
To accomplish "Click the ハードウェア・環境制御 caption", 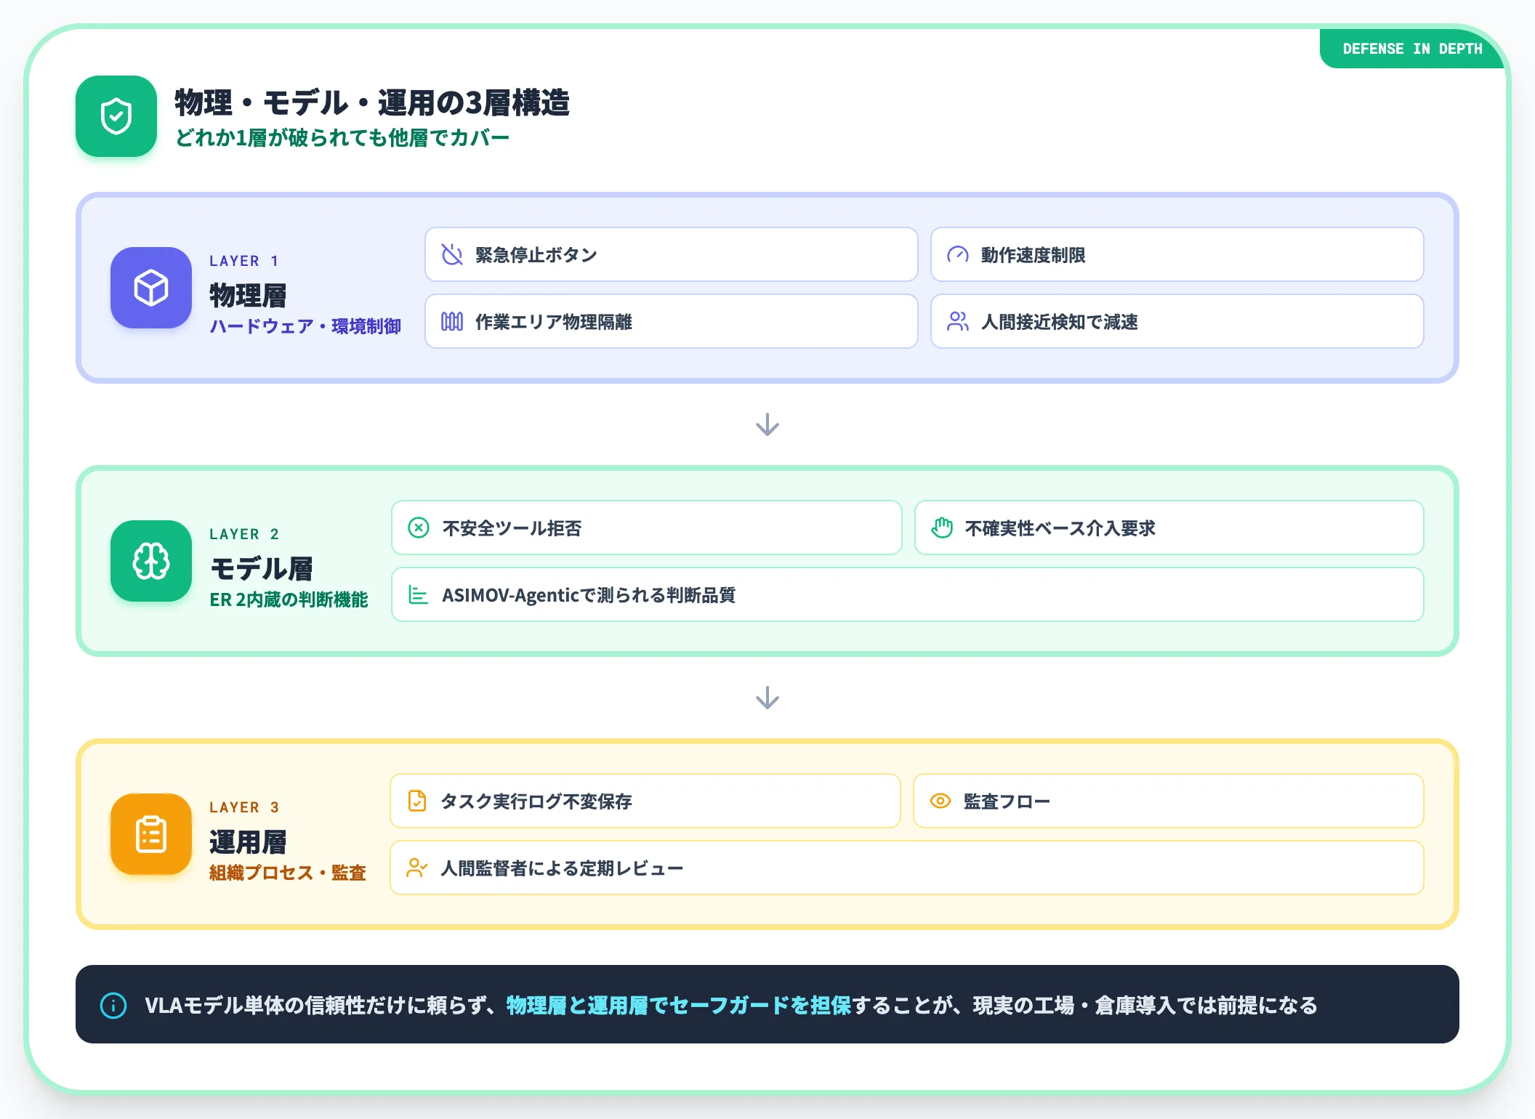I will (x=305, y=326).
